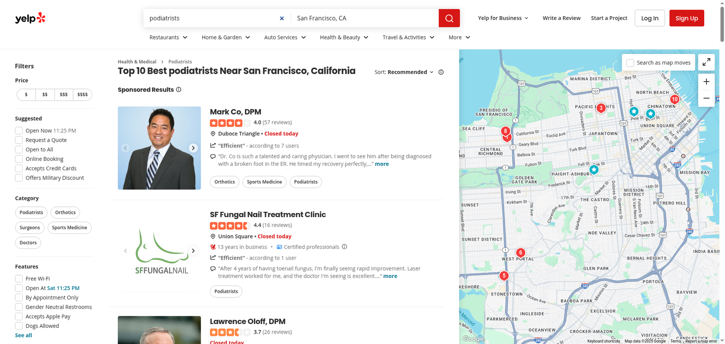Click the teal star sponsored pin near Haight-Ashbury

point(594,170)
